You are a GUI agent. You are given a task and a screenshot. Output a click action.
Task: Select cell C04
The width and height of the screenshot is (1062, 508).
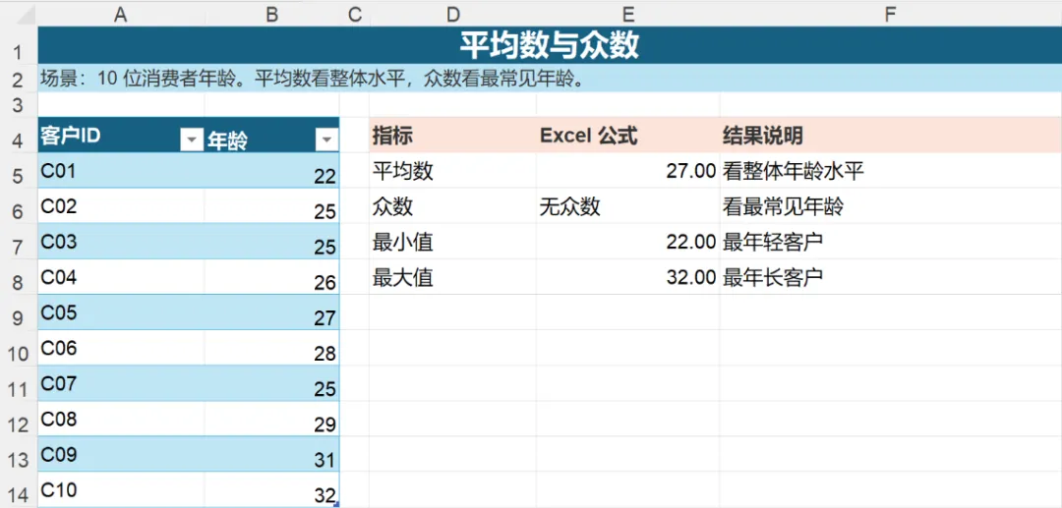click(121, 277)
